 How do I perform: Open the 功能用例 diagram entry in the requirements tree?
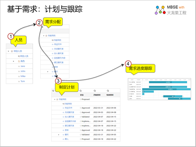57,40
